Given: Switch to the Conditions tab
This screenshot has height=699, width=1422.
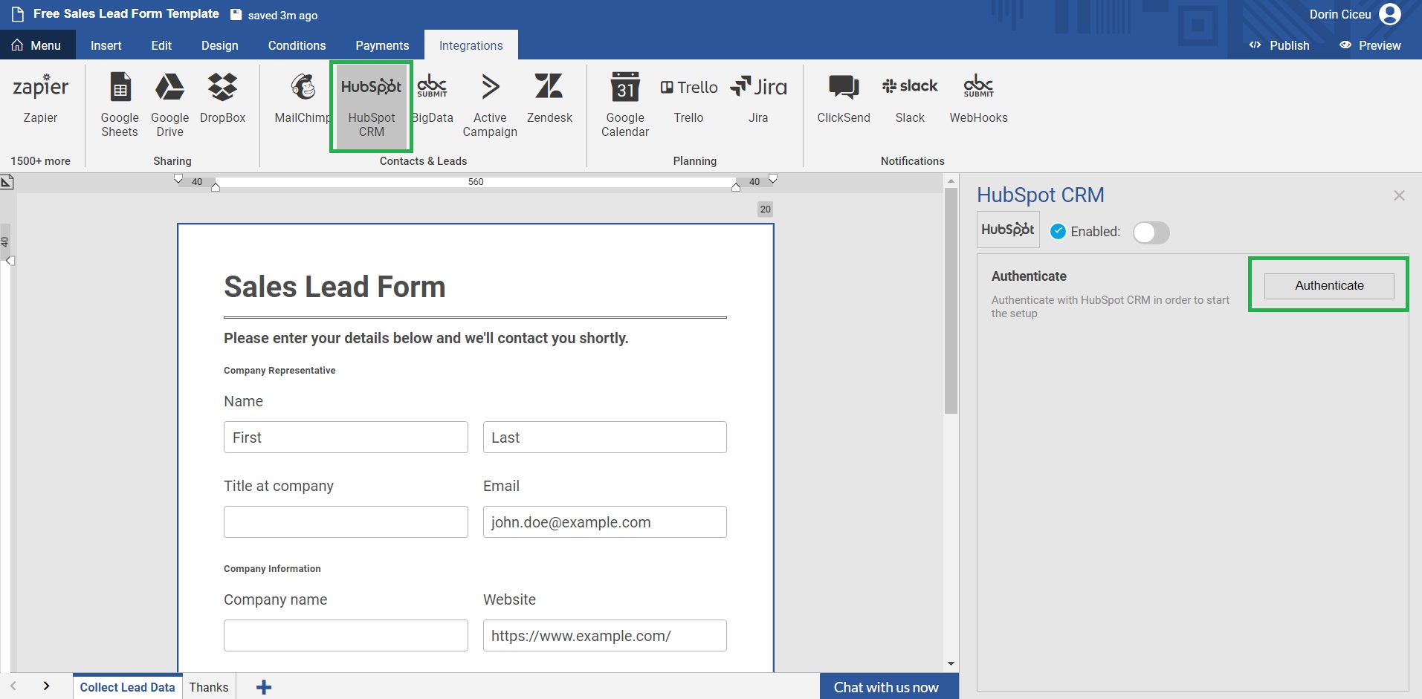Looking at the screenshot, I should coord(297,45).
